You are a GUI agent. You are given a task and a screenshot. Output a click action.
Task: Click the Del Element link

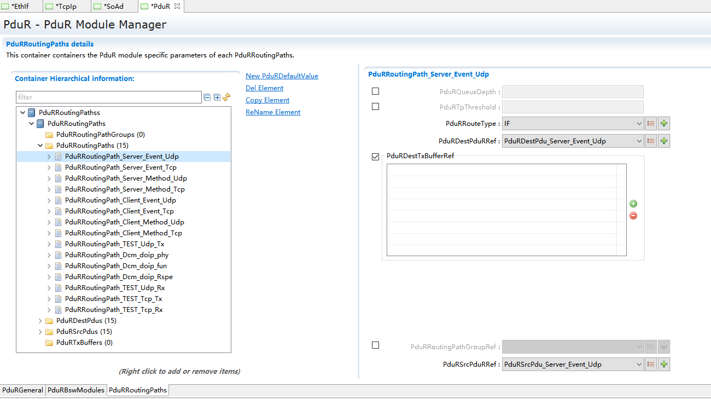(x=264, y=88)
